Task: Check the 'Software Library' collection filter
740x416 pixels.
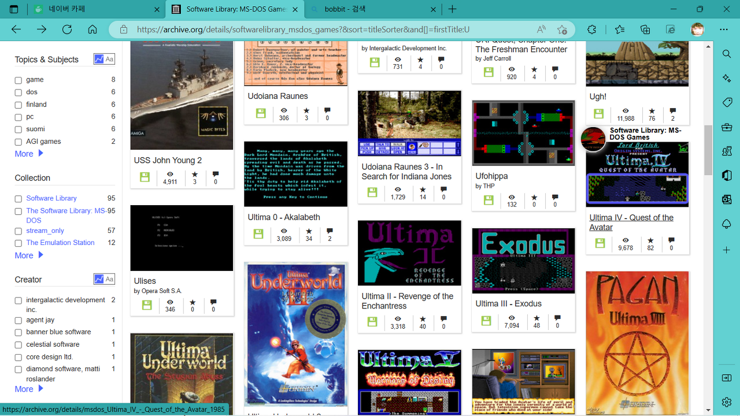Action: (x=18, y=199)
